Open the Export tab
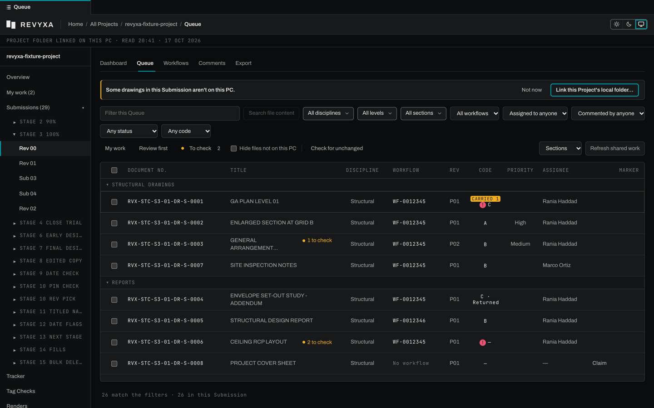The height and width of the screenshot is (408, 654). [243, 63]
